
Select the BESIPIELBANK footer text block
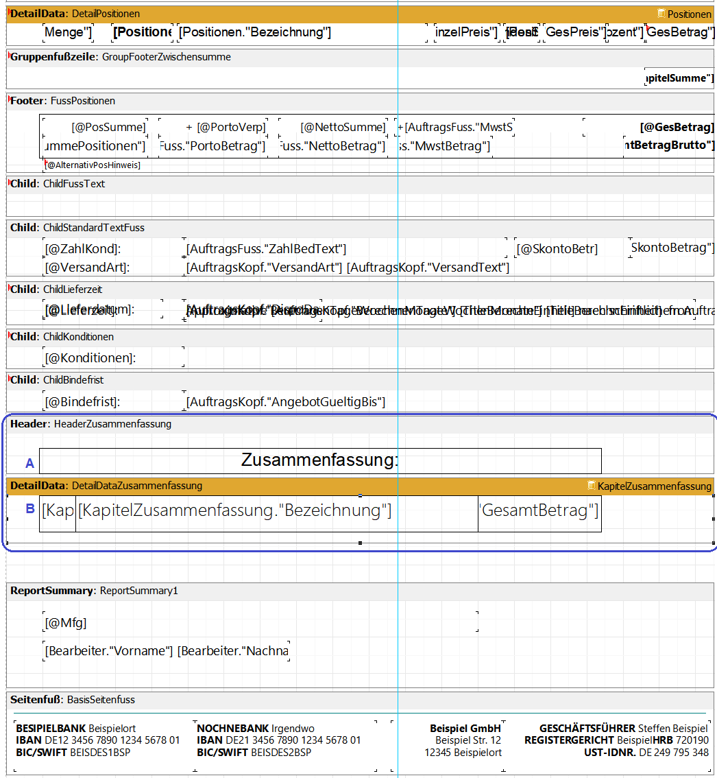click(x=104, y=746)
